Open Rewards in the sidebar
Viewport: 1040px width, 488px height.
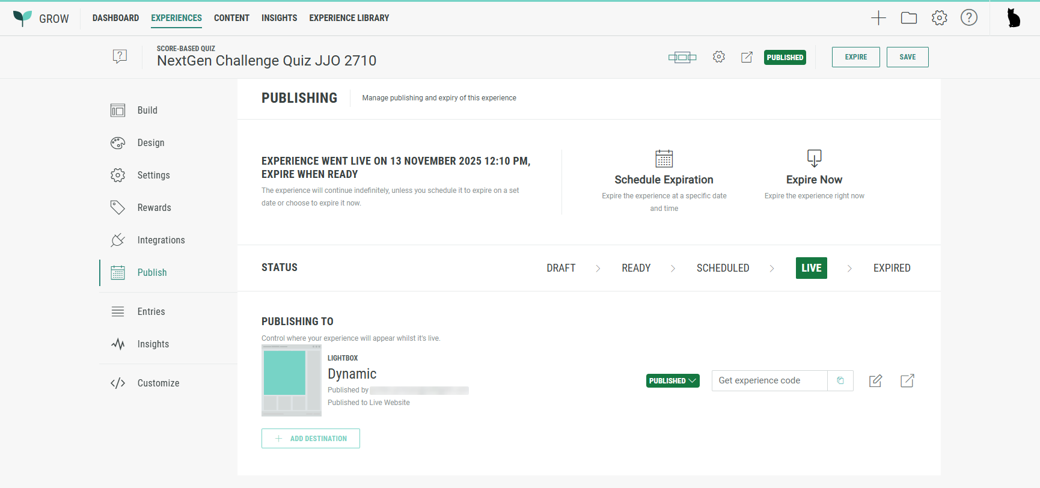pos(154,207)
